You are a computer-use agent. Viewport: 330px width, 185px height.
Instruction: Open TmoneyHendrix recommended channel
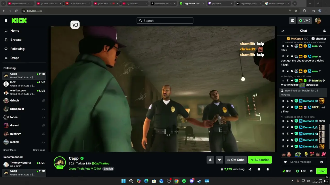24,164
